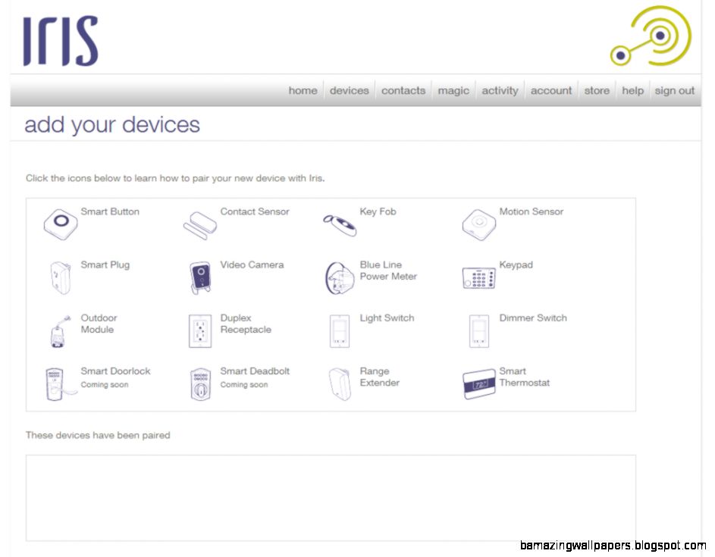Click the Outdoor Module text label

[99, 324]
